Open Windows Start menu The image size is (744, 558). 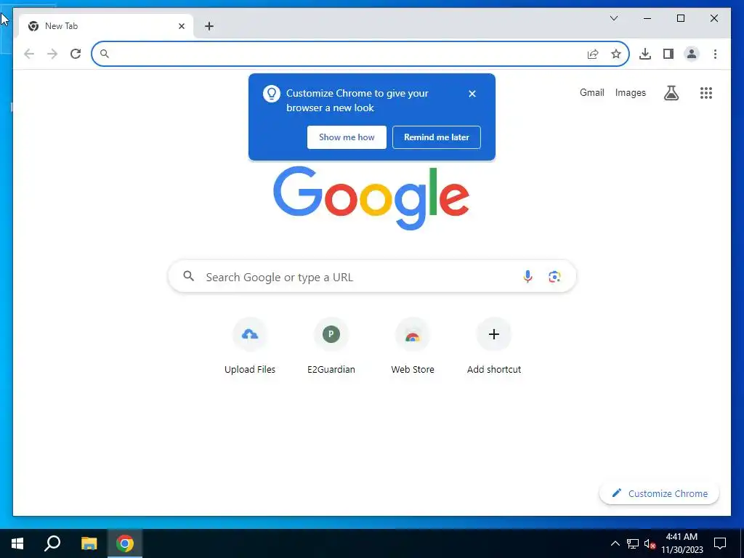[x=17, y=543]
